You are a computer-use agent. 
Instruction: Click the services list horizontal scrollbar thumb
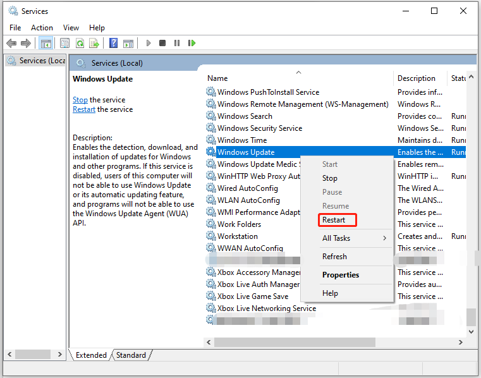295,342
